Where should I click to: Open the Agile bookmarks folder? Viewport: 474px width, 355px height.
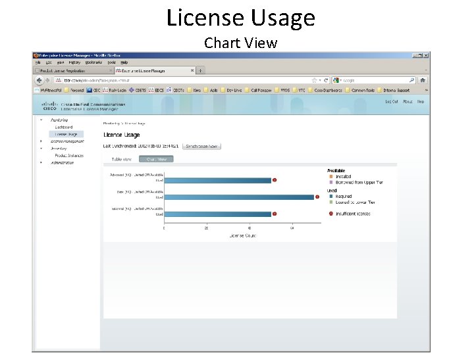click(x=211, y=90)
